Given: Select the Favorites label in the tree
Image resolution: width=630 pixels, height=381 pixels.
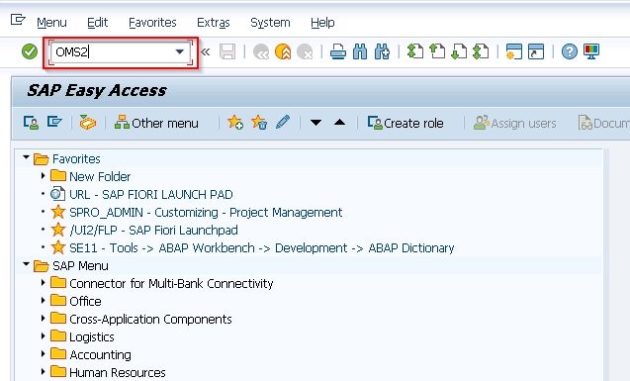Looking at the screenshot, I should (76, 159).
